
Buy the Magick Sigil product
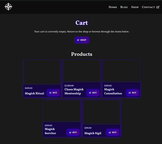pos(113,132)
